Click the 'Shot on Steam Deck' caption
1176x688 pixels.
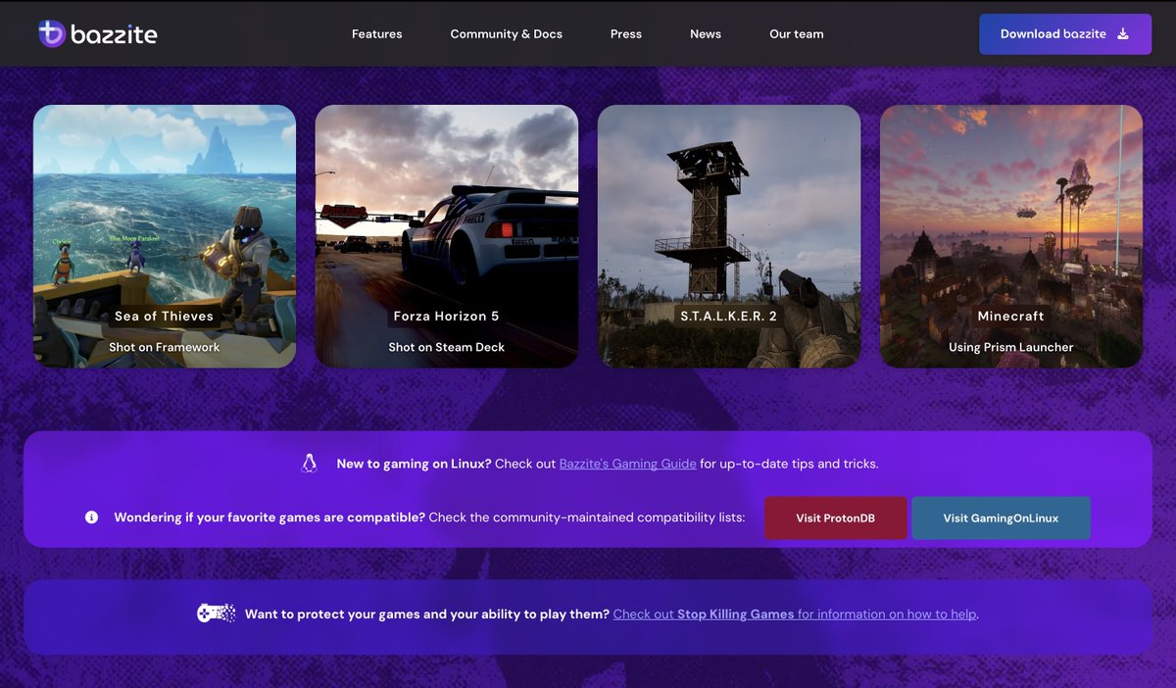pyautogui.click(x=447, y=347)
